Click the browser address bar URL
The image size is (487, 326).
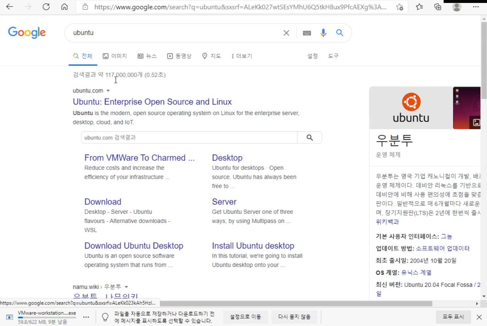tap(240, 7)
